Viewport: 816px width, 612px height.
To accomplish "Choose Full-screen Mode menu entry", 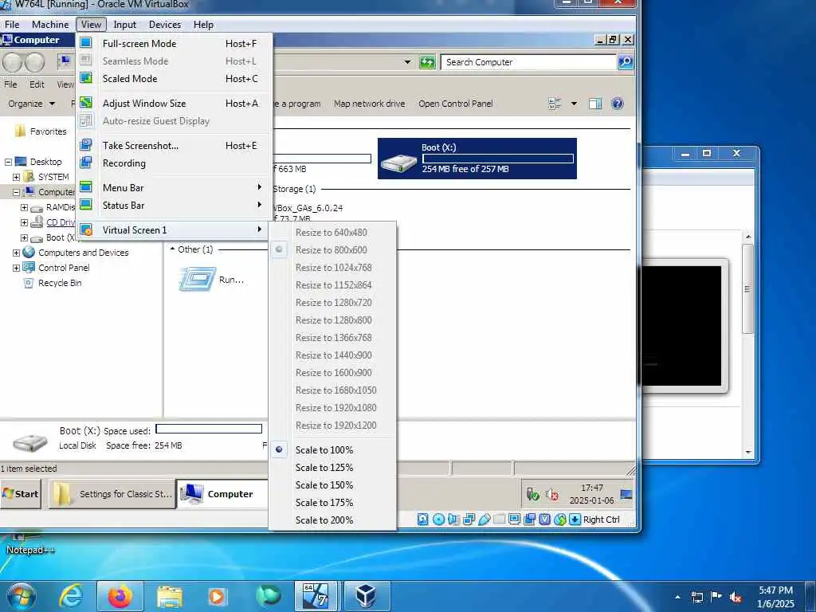I will 175,43.
